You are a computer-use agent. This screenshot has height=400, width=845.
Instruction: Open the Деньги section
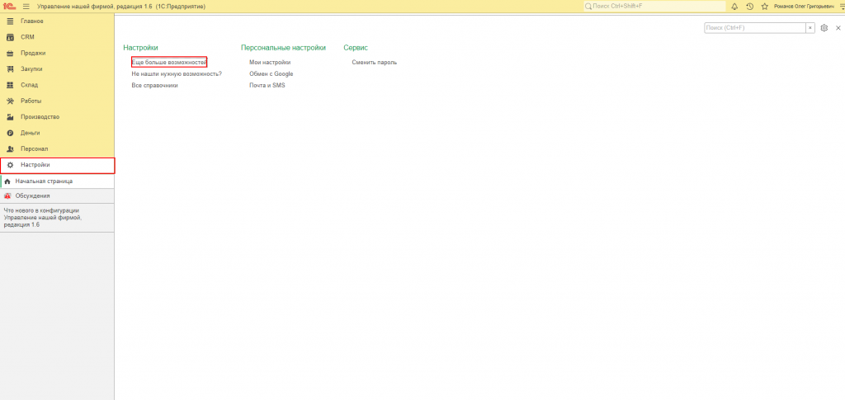[x=57, y=133]
